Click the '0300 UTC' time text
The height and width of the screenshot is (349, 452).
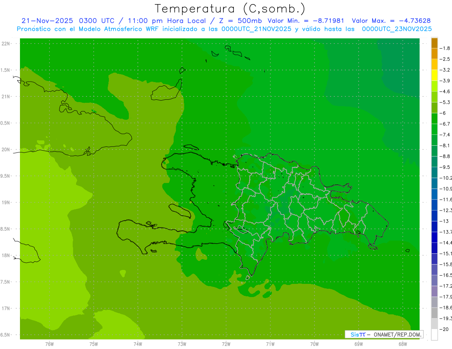coord(97,21)
